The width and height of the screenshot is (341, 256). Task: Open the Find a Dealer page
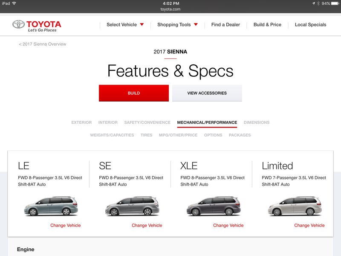tap(225, 25)
